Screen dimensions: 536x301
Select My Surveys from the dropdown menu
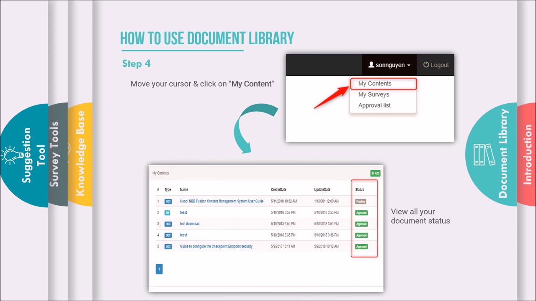(x=374, y=94)
